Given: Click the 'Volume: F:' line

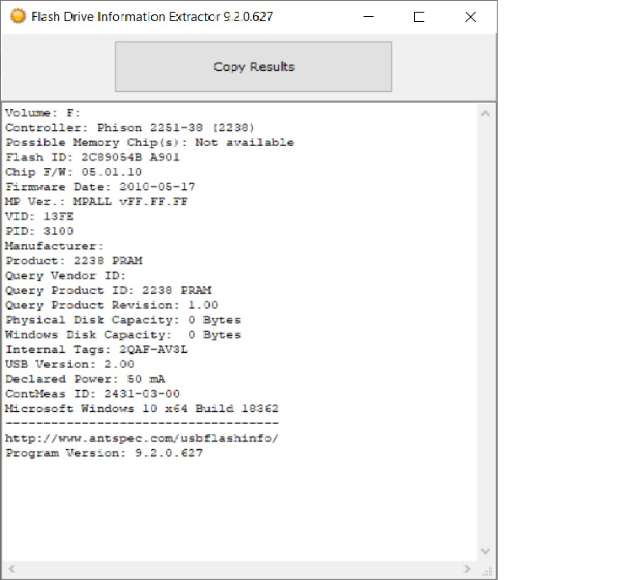Looking at the screenshot, I should pos(42,113).
